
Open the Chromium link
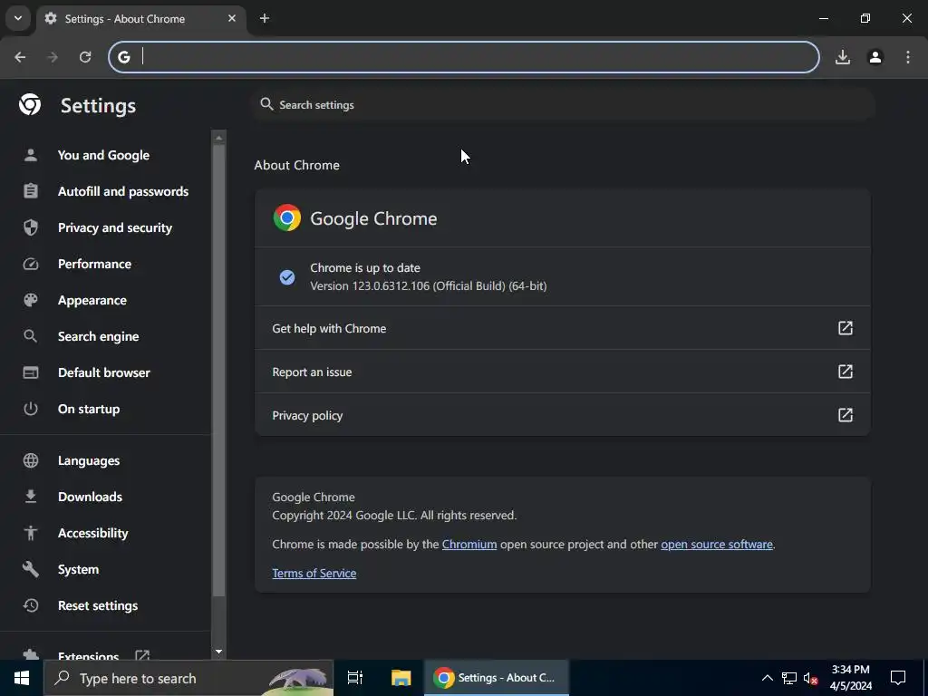pyautogui.click(x=469, y=544)
